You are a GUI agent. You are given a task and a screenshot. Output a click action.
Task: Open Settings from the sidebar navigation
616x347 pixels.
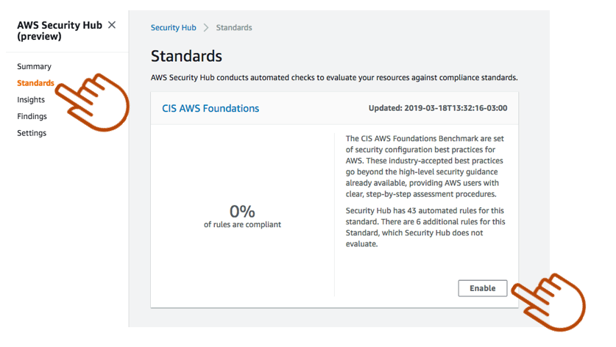32,133
